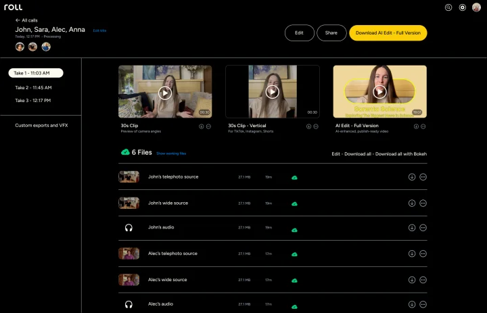Click the green cloud icon beside 6 Files
Image resolution: width=487 pixels, height=313 pixels.
click(125, 152)
